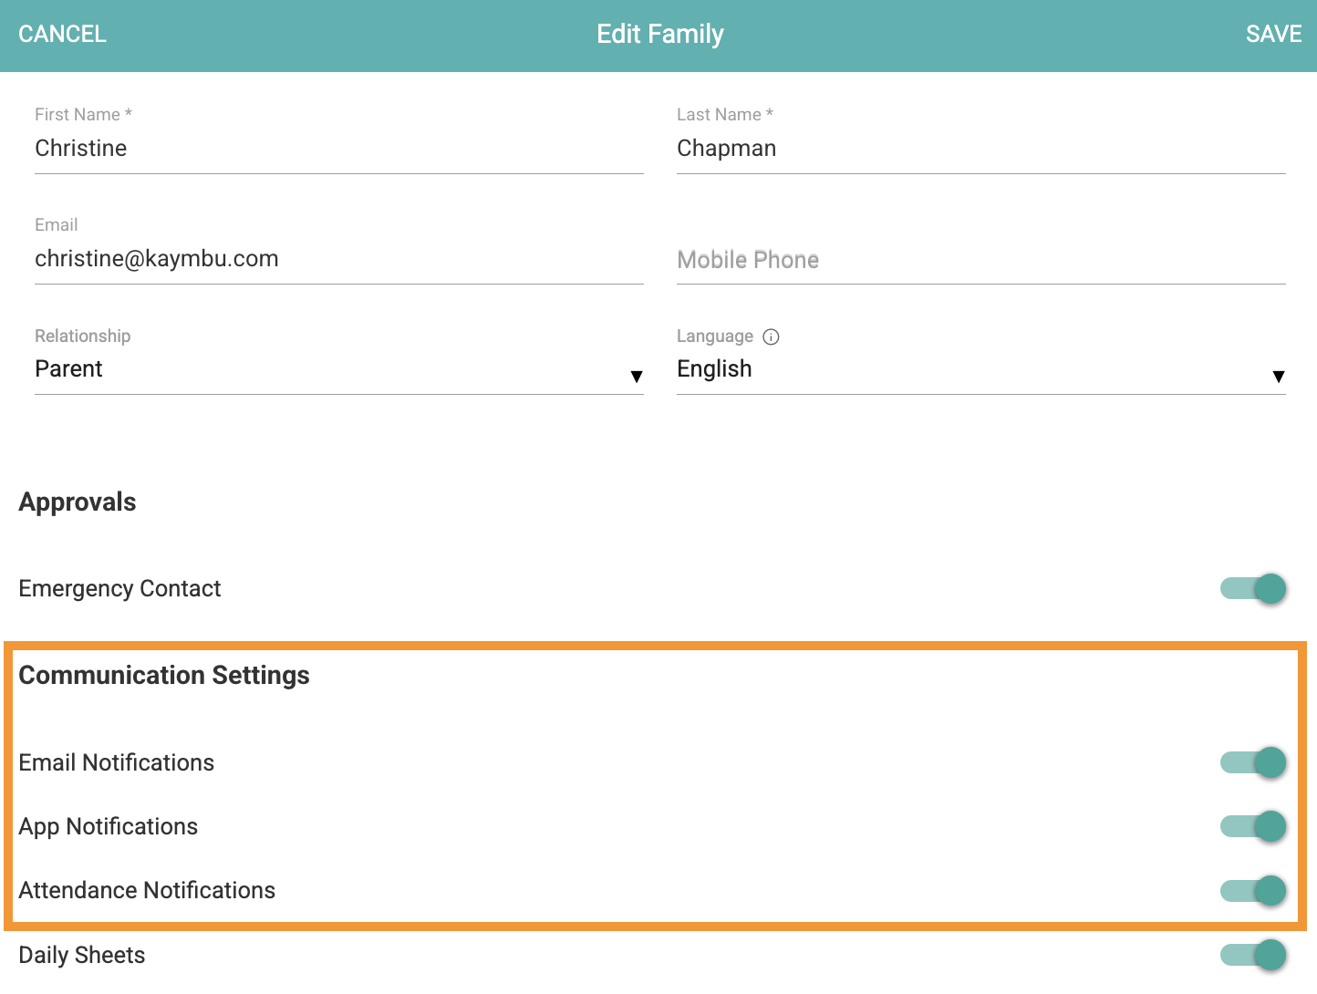Screen dimensions: 1317x994
Task: Click the Relationship dropdown arrow
Action: pyautogui.click(x=636, y=376)
